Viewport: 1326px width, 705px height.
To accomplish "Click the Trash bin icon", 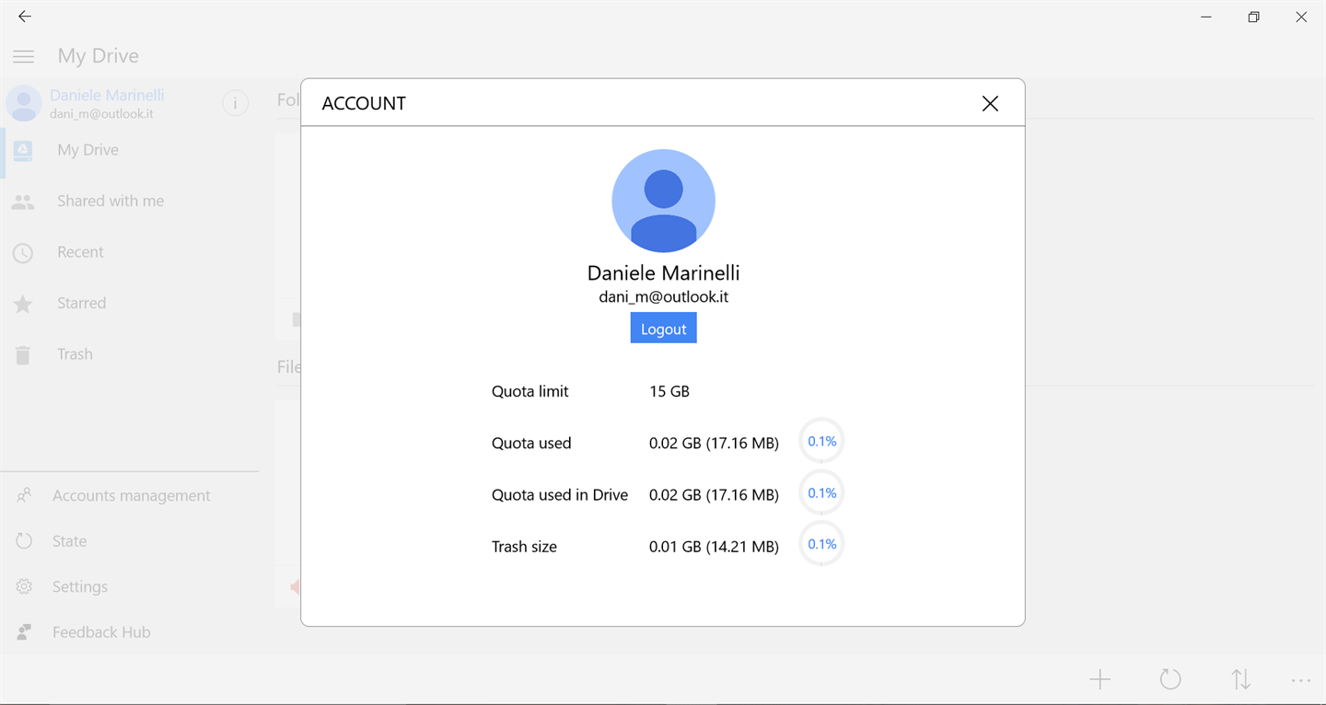I will [x=23, y=355].
